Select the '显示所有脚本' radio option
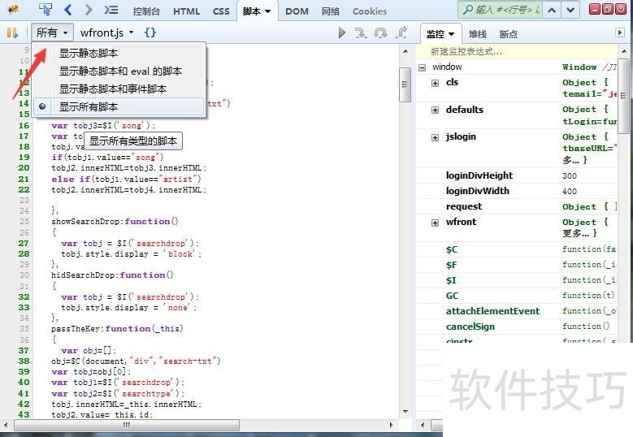 coord(88,106)
